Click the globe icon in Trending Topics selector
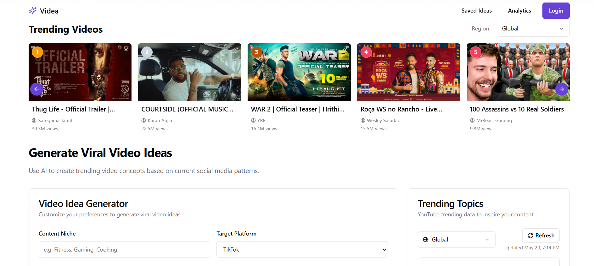 coord(426,240)
